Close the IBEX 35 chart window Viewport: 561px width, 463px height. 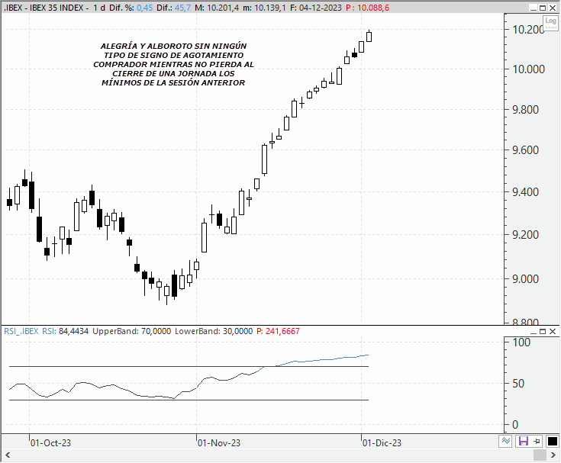[553, 8]
